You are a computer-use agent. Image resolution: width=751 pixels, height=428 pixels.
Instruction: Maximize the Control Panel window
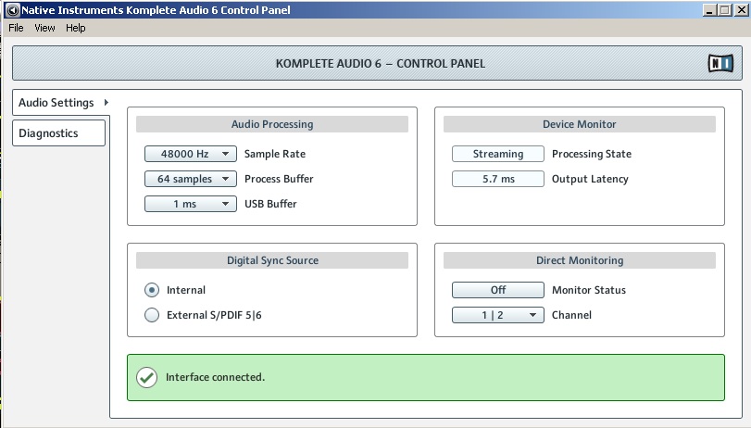pyautogui.click(x=725, y=10)
